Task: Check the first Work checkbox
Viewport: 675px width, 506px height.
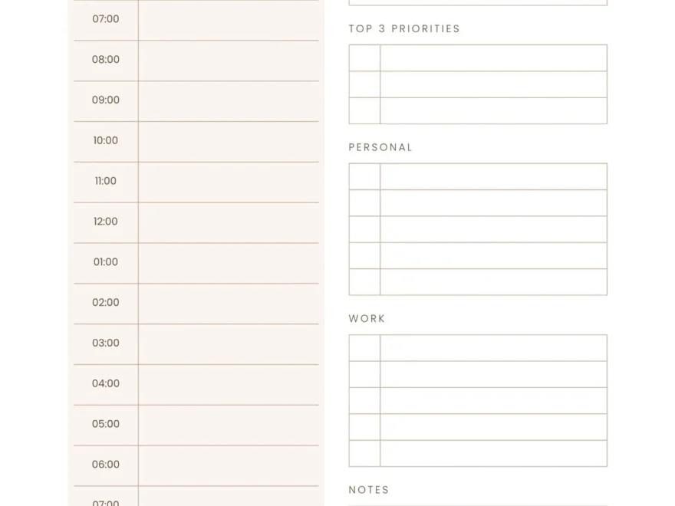Action: 364,348
